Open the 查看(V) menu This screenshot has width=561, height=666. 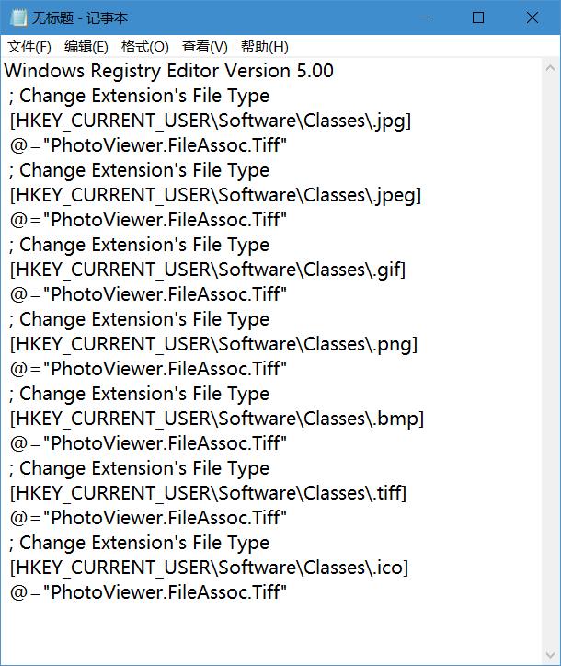coord(205,47)
